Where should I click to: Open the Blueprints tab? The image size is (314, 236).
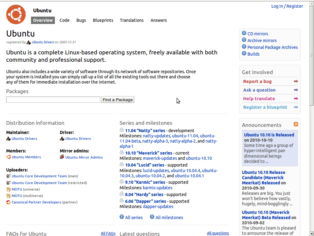pyautogui.click(x=103, y=20)
